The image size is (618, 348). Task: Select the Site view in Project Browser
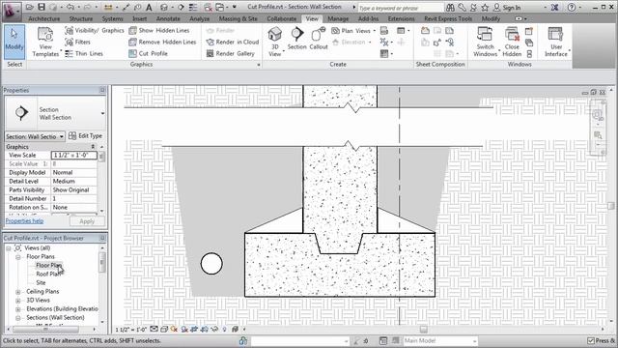pos(41,283)
